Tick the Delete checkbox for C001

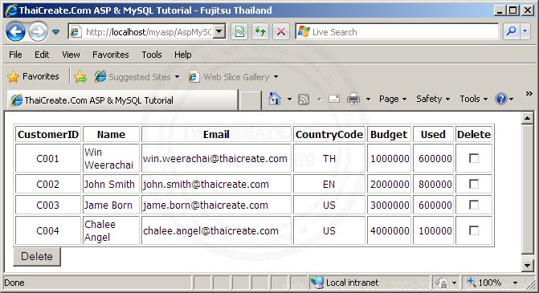tap(474, 158)
